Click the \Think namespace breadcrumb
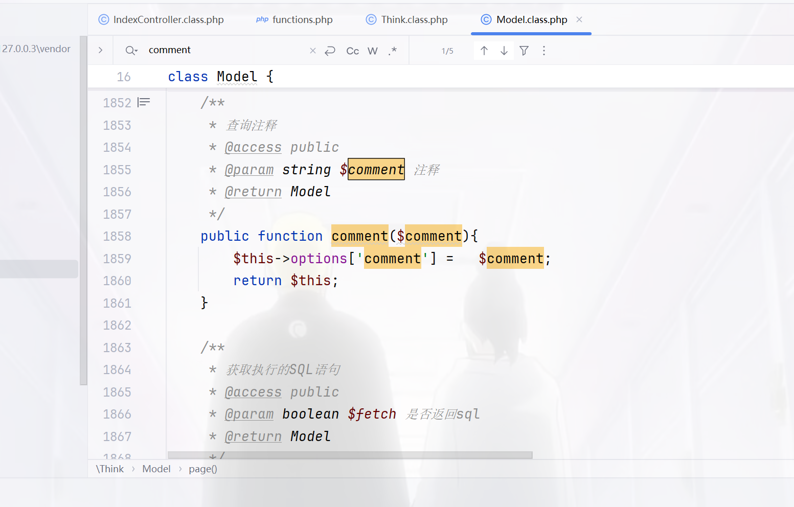Screen dimensions: 794x507 tap(110, 469)
